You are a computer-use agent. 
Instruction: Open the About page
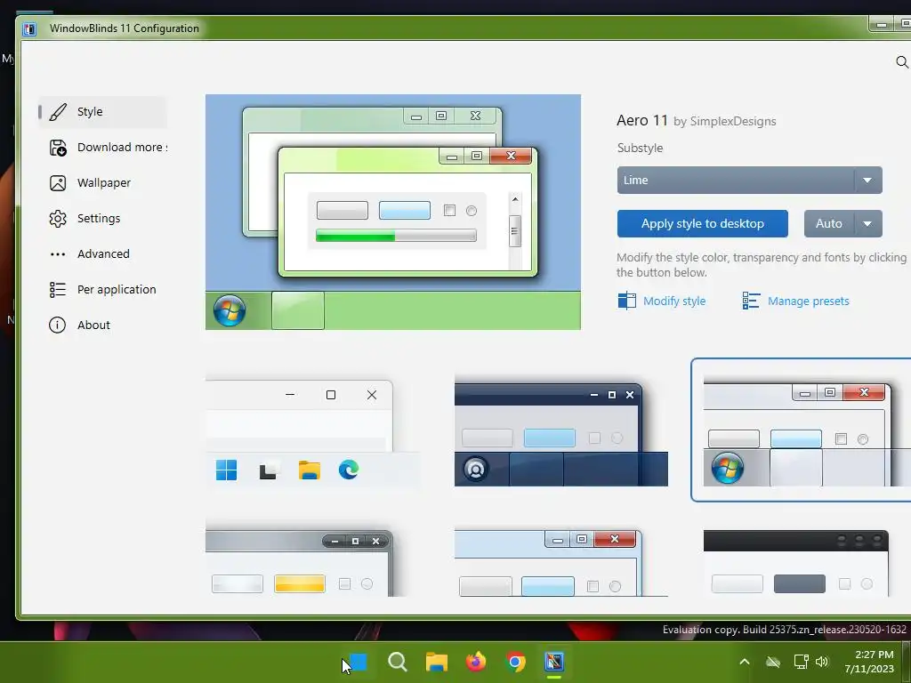(103, 325)
